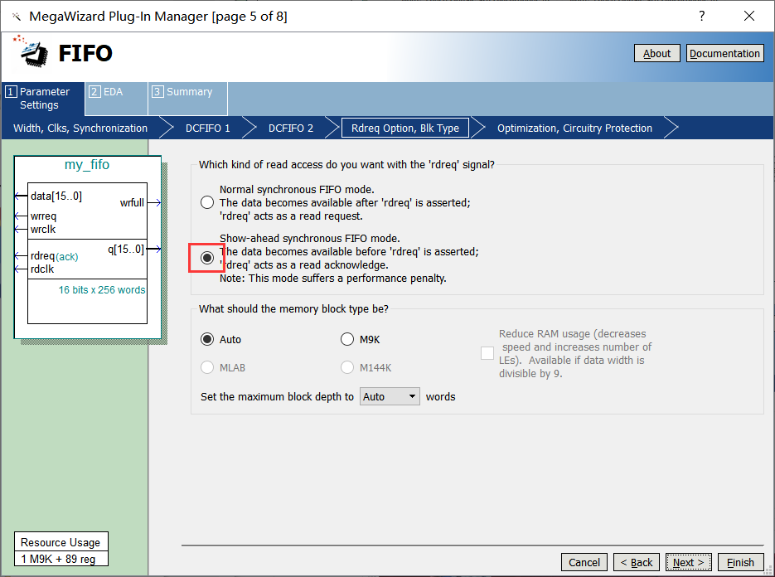The height and width of the screenshot is (577, 775).
Task: Go to DCFIFO 1 step
Action: [x=207, y=128]
